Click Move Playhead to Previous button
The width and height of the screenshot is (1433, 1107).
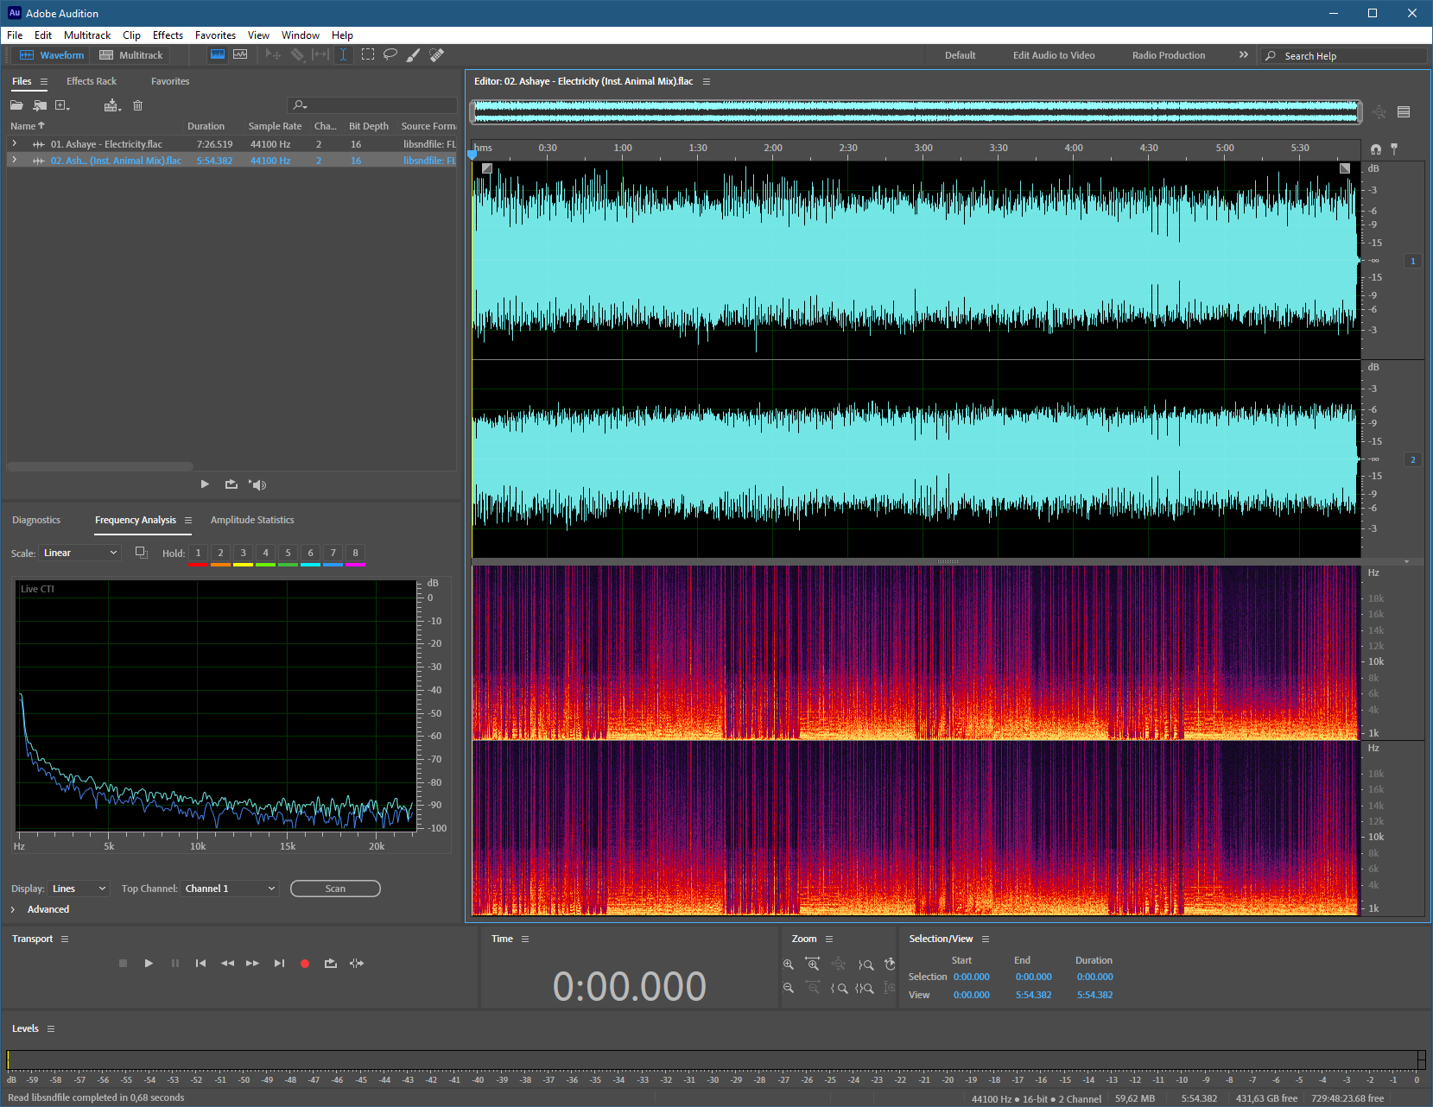[x=200, y=963]
